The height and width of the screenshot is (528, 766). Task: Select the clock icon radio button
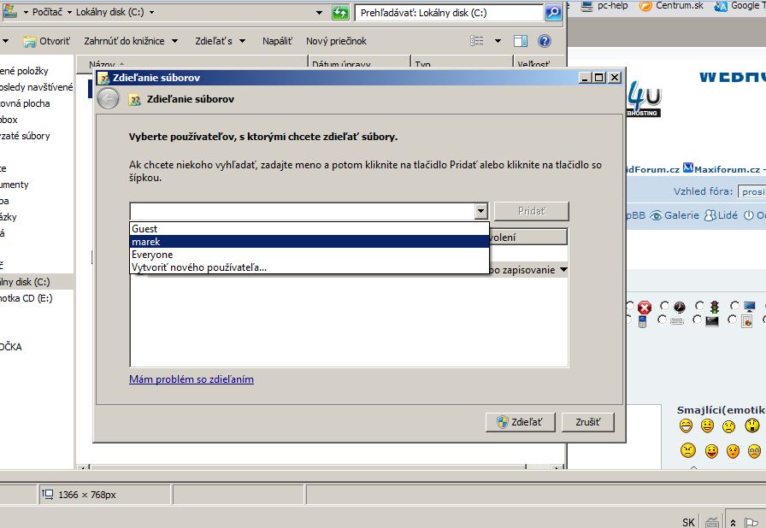[x=664, y=306]
